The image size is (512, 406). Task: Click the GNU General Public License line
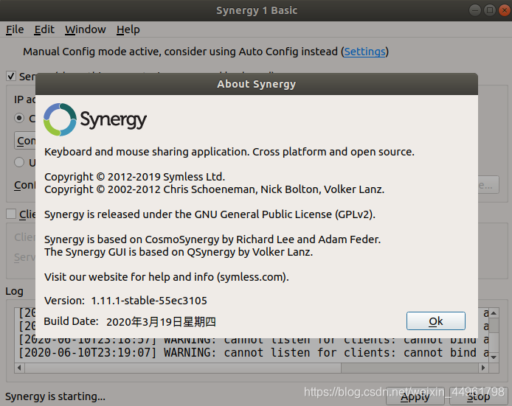point(210,214)
